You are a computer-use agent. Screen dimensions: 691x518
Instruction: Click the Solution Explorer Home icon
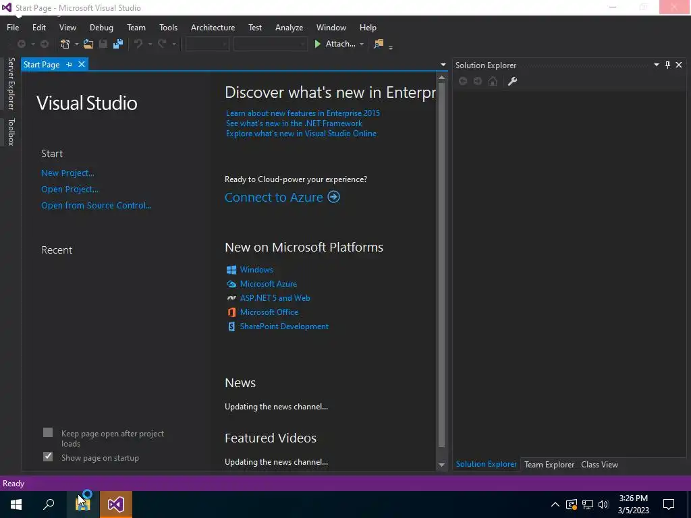tap(493, 81)
